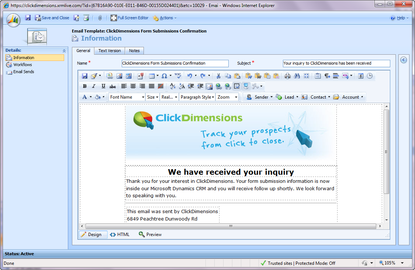The width and height of the screenshot is (415, 270).
Task: Select the General tab
Action: (83, 51)
